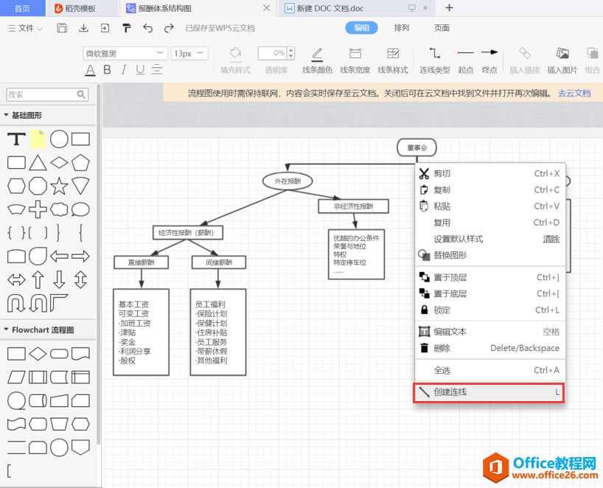Redo the last action
The width and height of the screenshot is (603, 488).
167,27
